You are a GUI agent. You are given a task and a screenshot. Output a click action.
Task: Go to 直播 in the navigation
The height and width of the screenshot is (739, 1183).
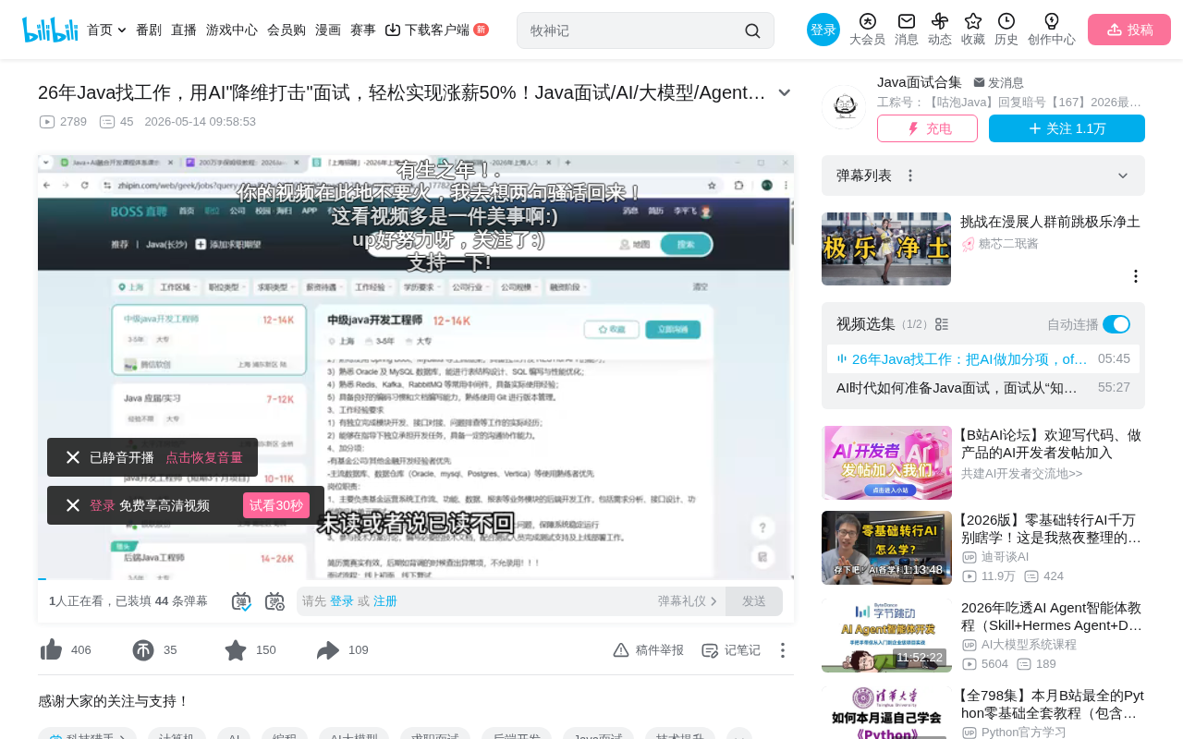click(184, 30)
